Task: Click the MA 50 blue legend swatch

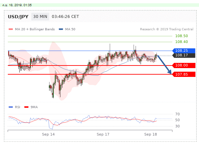Action: [x=61, y=29]
